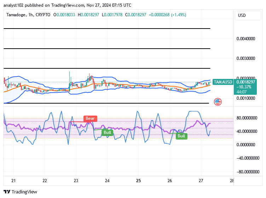The height and width of the screenshot is (198, 266).
Task: Click date 27 on time axis
Action: (201, 181)
